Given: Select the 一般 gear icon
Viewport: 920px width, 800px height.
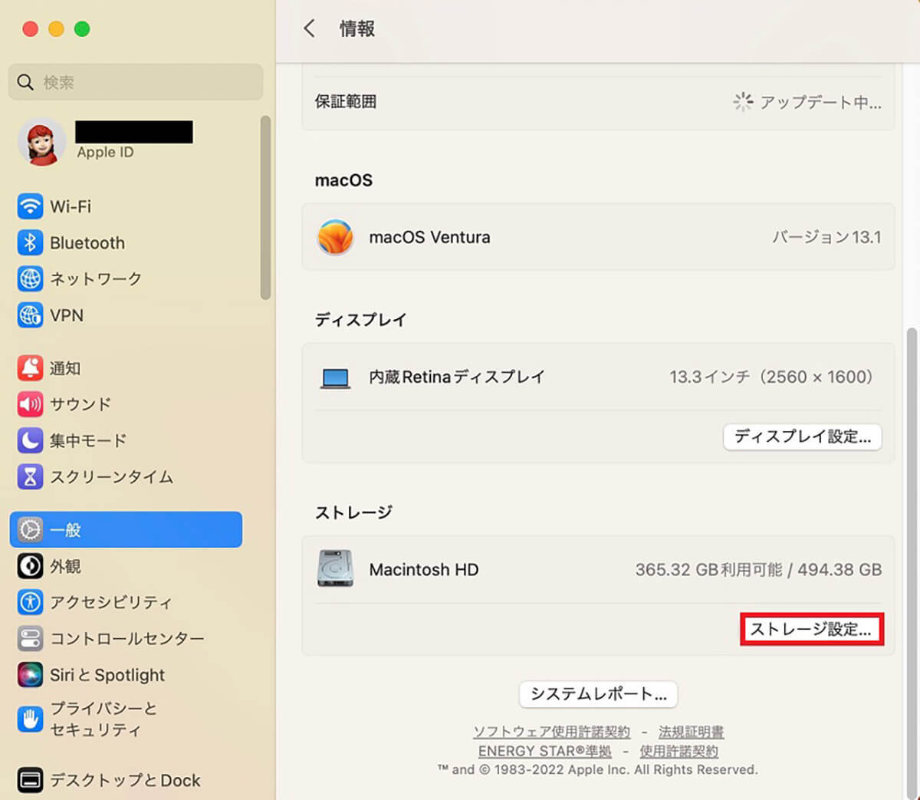Looking at the screenshot, I should click(30, 529).
